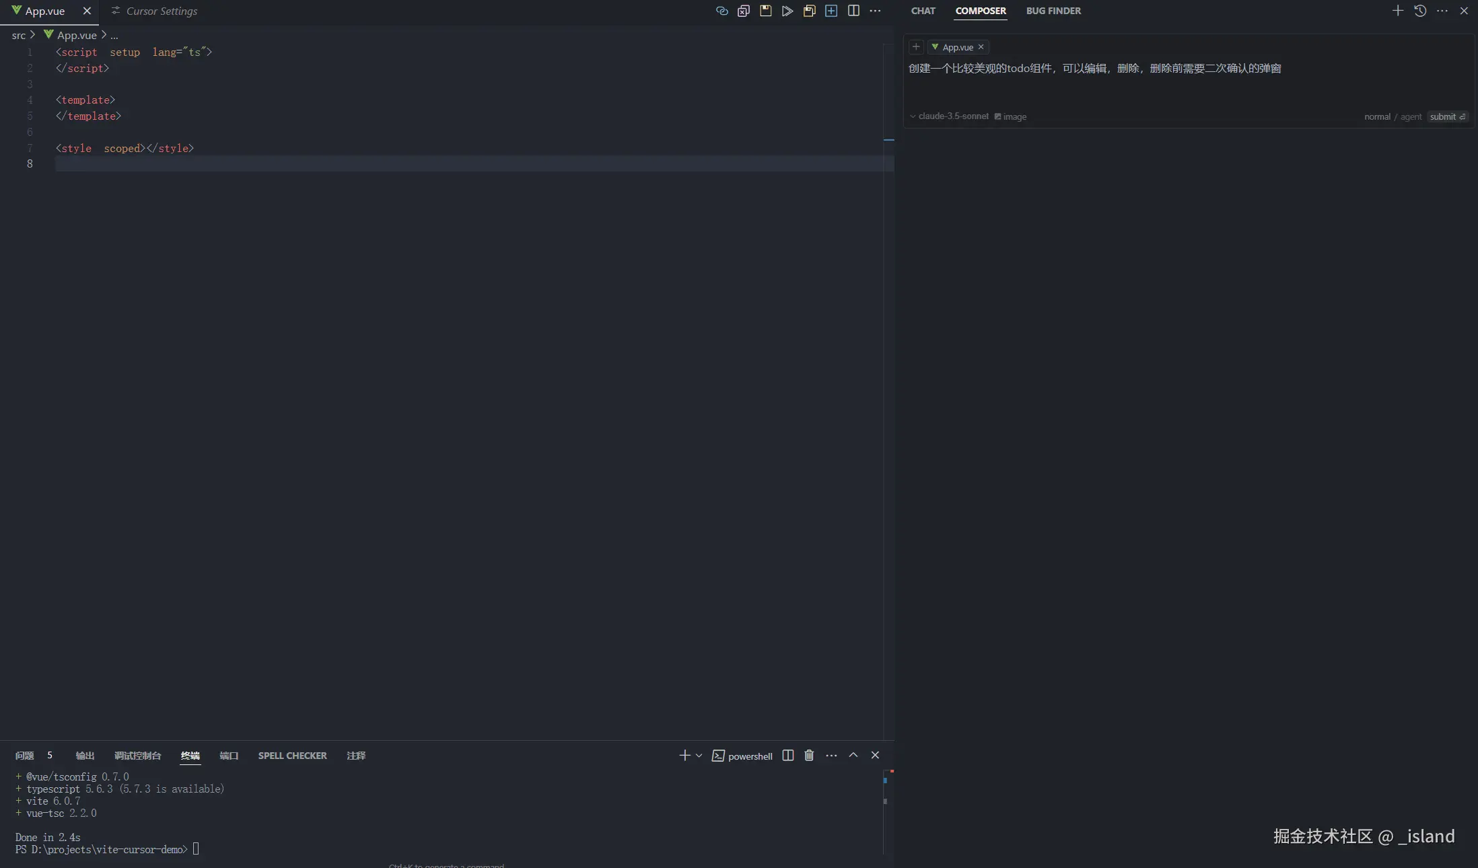Start a new Composer session
Viewport: 1478px width, 868px height.
1397,11
